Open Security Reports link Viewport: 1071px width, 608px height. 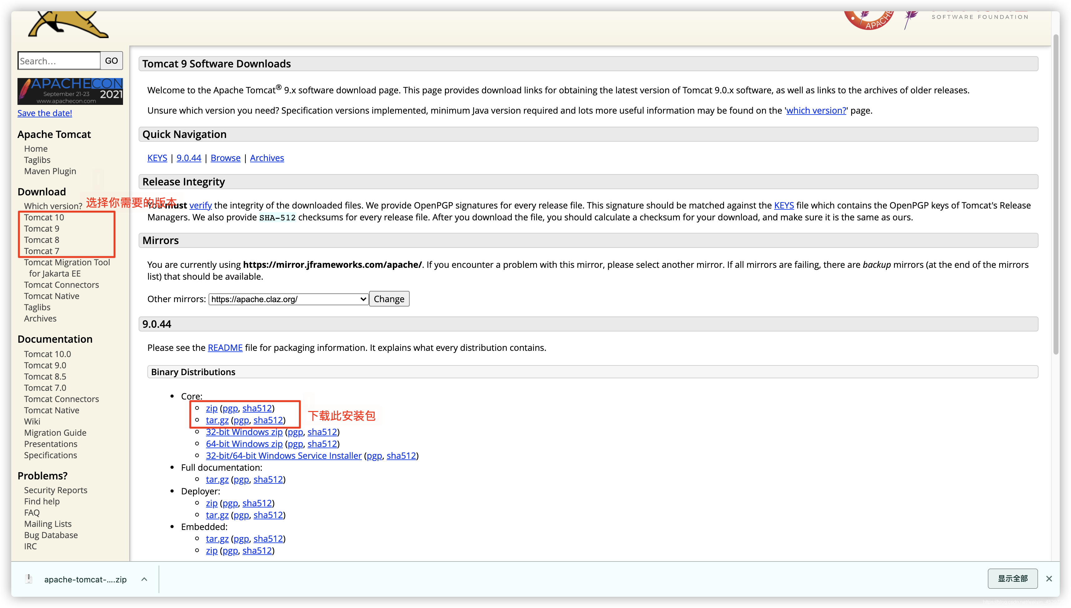pos(56,490)
